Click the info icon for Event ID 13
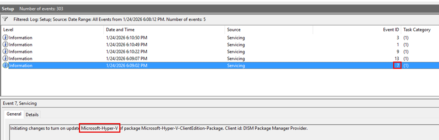Screen dimensions: 439x140 point(5,58)
